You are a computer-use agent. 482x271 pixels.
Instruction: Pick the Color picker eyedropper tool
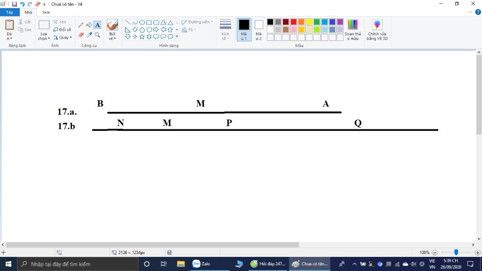[89, 35]
